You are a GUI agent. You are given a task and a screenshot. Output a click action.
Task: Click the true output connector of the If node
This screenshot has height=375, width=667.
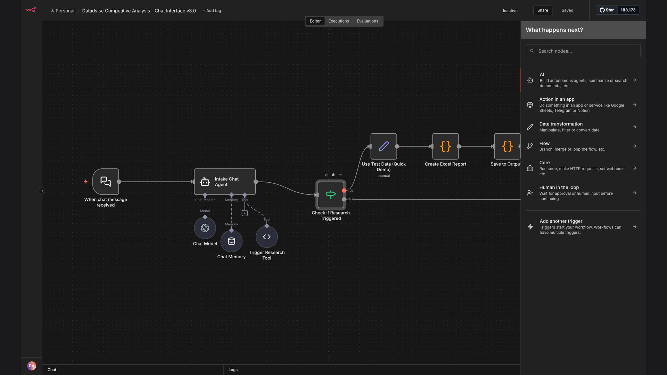[x=344, y=190]
